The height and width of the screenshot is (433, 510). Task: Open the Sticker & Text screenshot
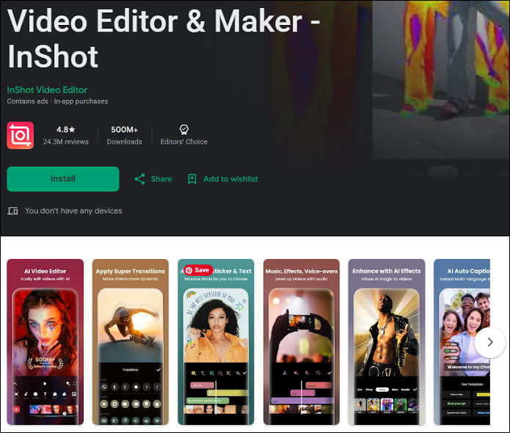[216, 342]
